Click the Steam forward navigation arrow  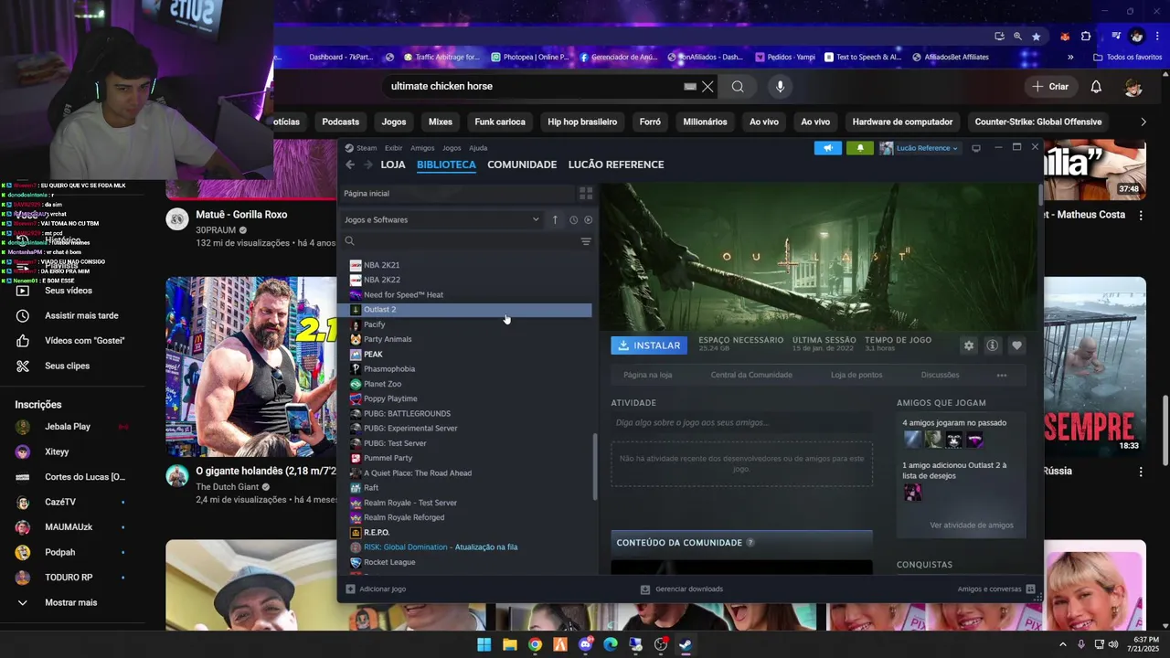tap(368, 164)
